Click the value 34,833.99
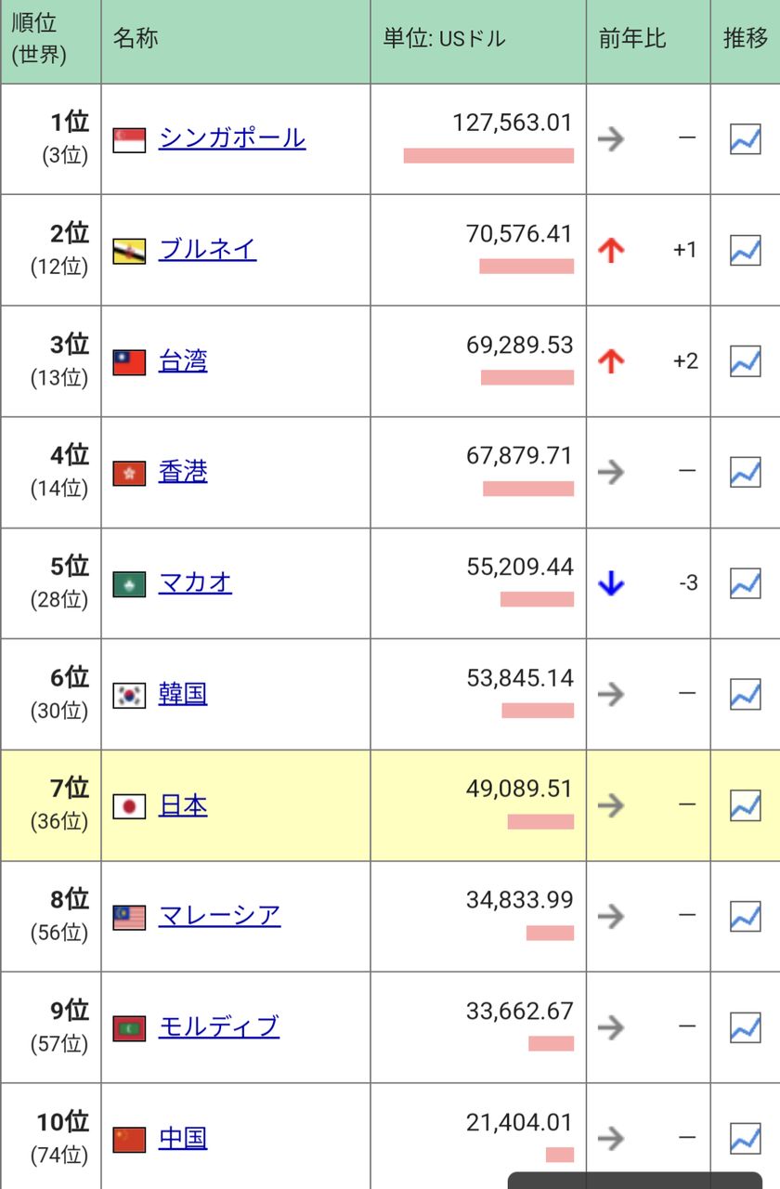This screenshot has width=780, height=1189. point(520,899)
